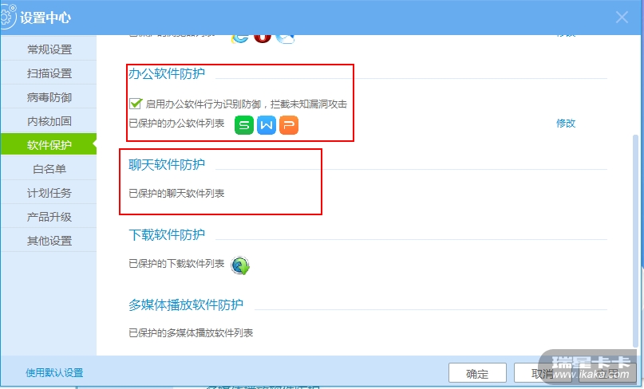Click the red Opera browser icon
The width and height of the screenshot is (644, 389).
263,39
